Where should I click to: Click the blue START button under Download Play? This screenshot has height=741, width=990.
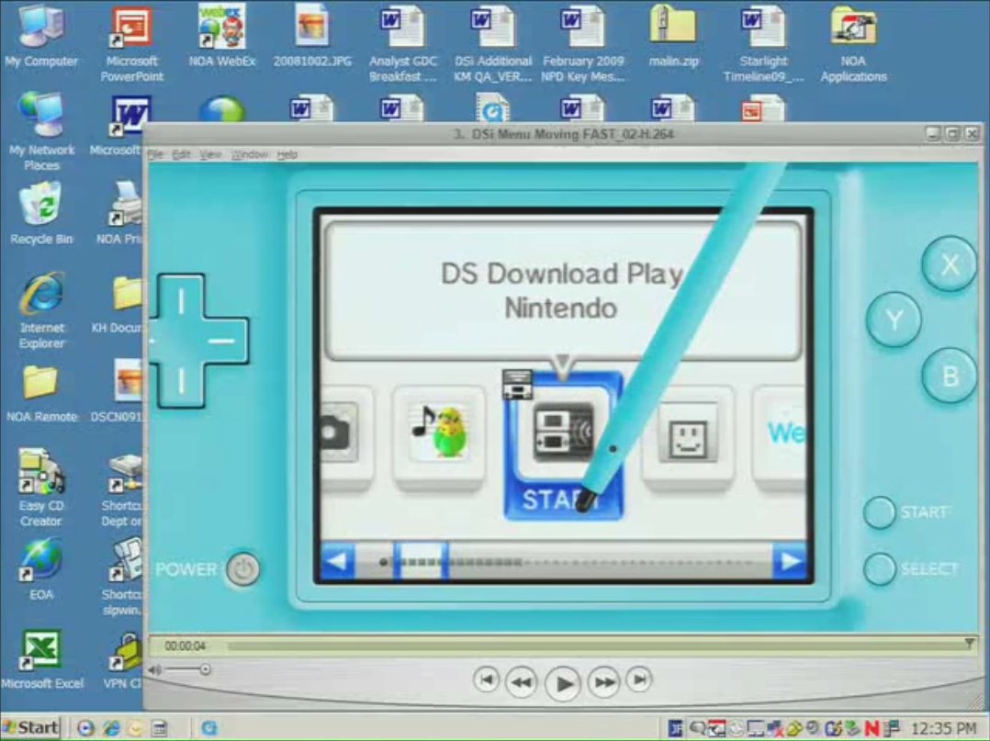[562, 500]
